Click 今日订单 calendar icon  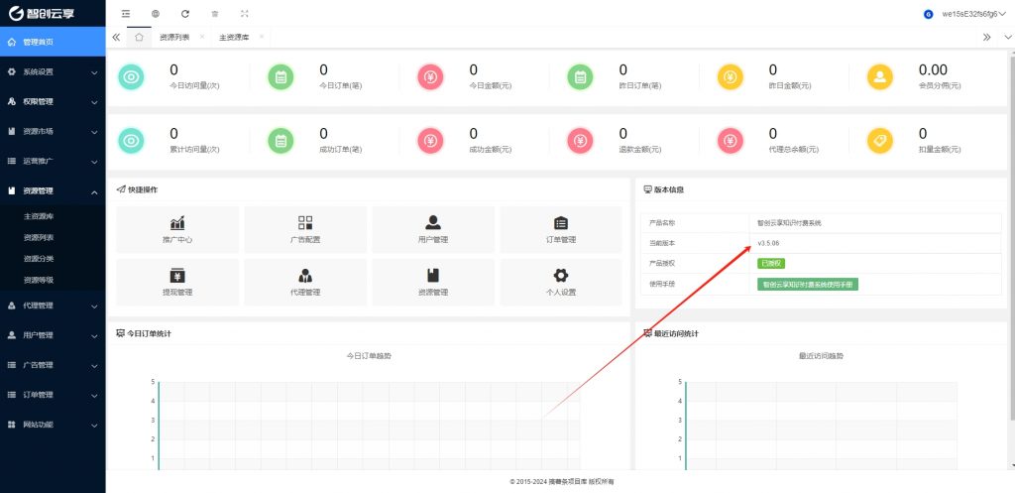(x=281, y=77)
